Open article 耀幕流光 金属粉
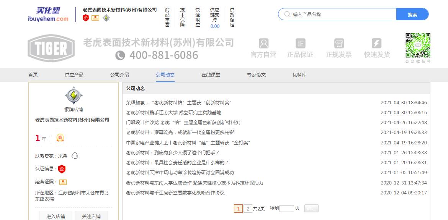 pyautogui.click(x=180, y=133)
